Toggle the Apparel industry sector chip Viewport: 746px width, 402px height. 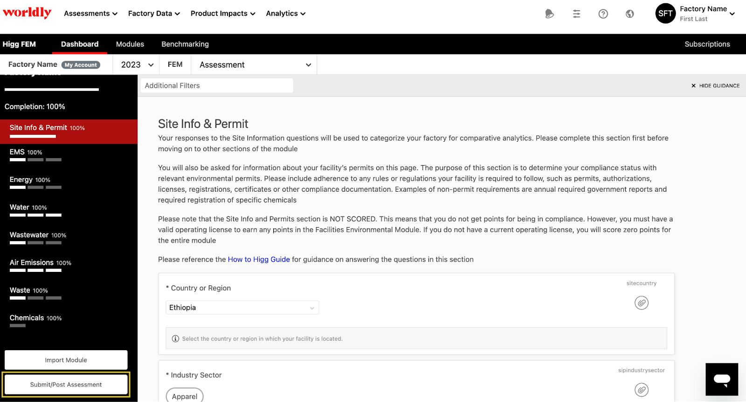coord(185,396)
